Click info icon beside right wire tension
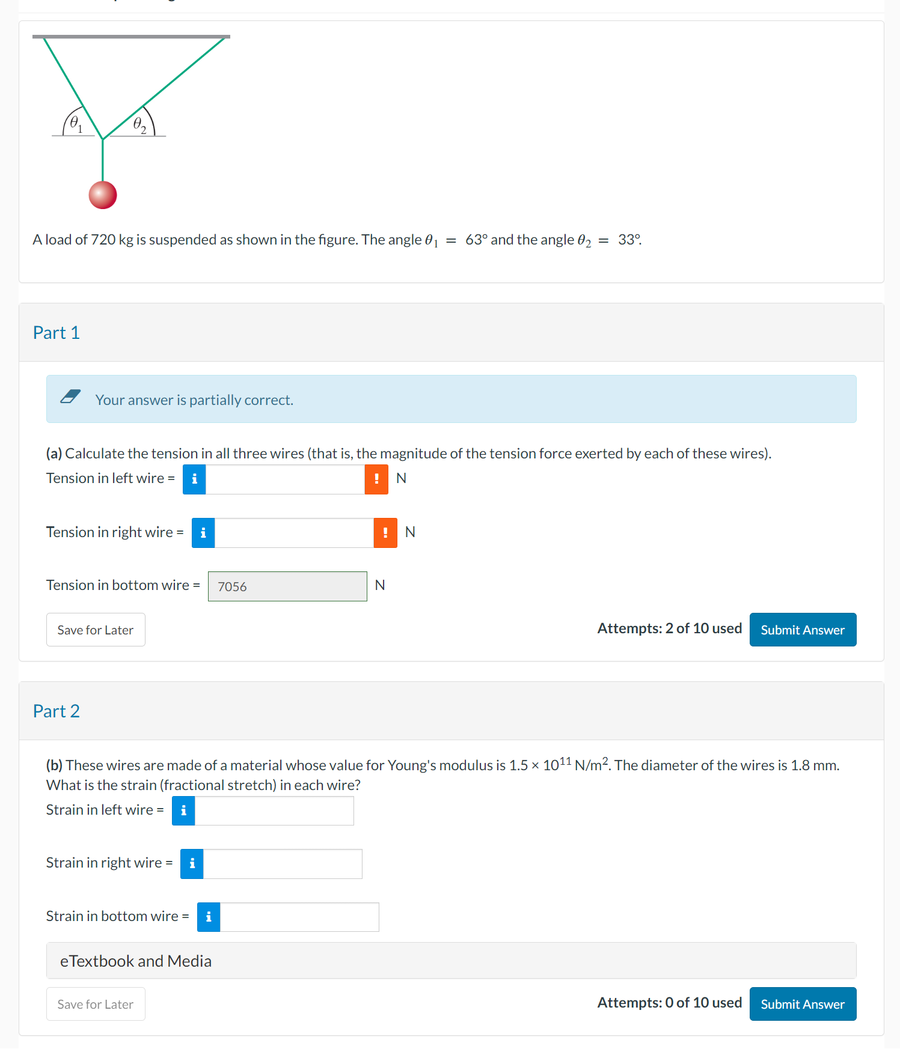 coord(203,533)
